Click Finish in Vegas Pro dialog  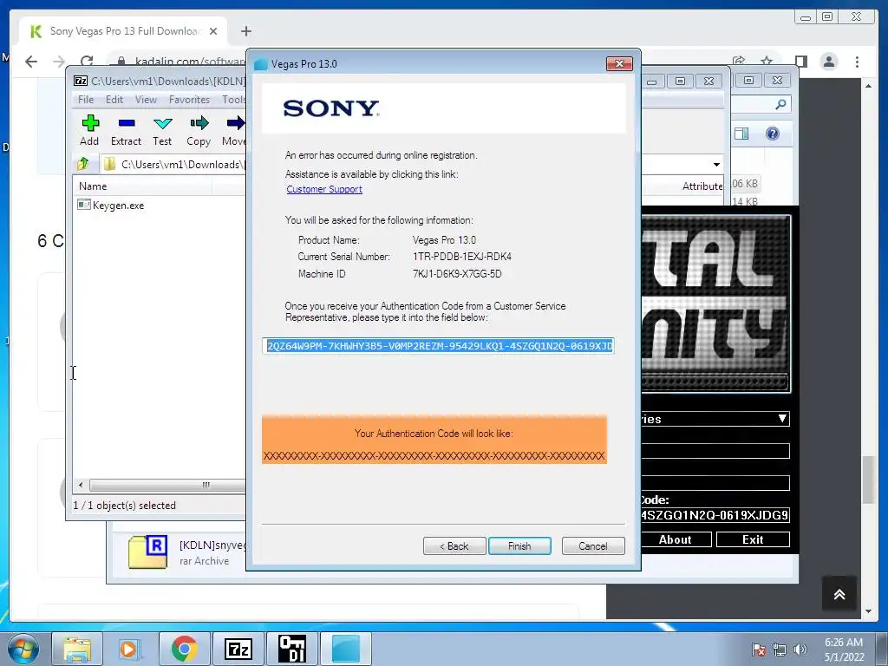click(519, 546)
